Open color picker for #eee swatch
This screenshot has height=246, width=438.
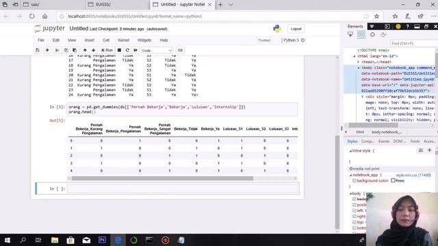(x=393, y=180)
